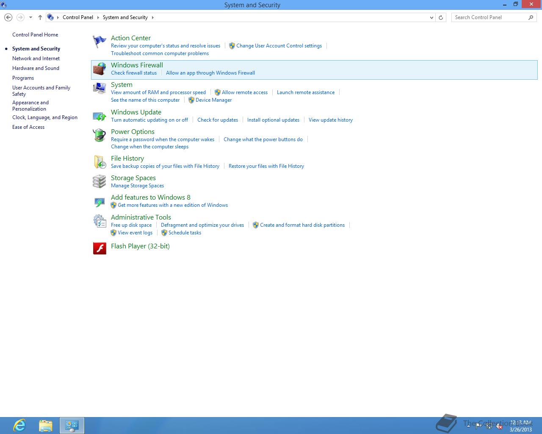Click Restore your files with File History
This screenshot has width=542, height=434.
266,166
